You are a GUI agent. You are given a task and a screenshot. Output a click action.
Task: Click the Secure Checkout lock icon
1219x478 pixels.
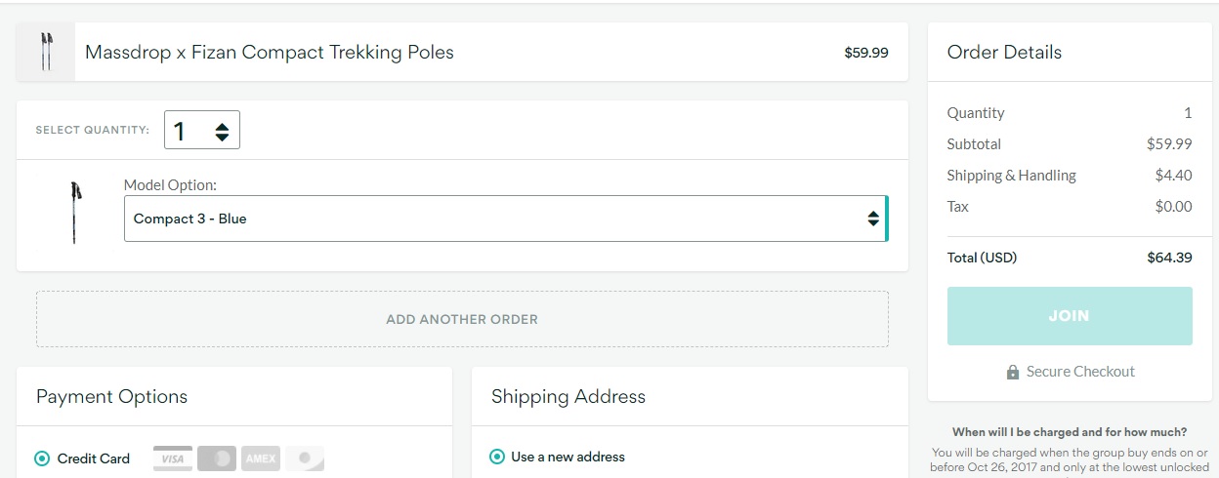pos(1013,372)
